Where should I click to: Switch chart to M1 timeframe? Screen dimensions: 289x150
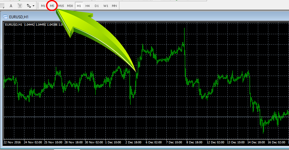[43, 6]
